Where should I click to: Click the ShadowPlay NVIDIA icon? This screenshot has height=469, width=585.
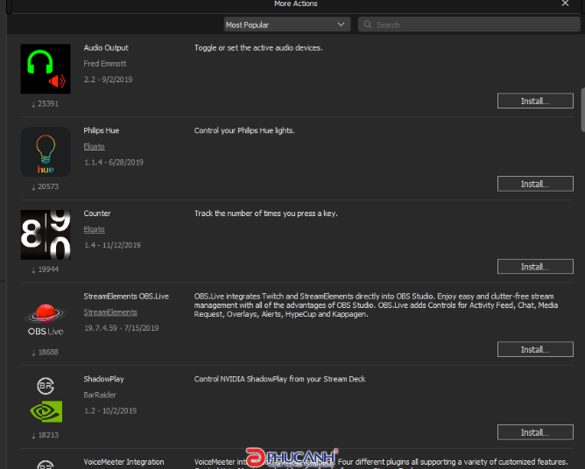pos(46,411)
